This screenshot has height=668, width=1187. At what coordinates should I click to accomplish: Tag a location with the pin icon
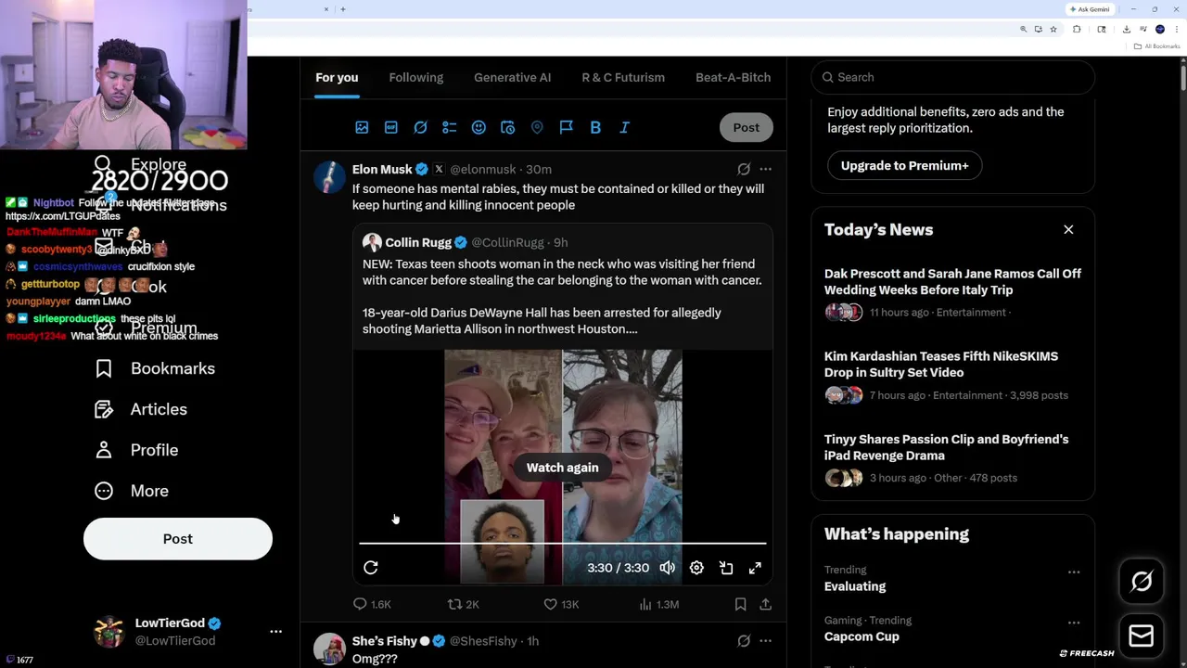coord(537,127)
